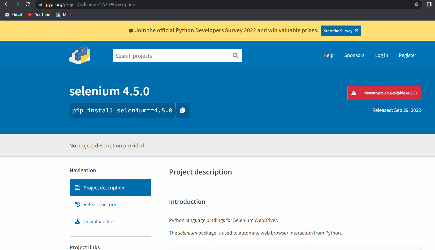Open the Download files section
The width and height of the screenshot is (435, 250).
coord(99,221)
